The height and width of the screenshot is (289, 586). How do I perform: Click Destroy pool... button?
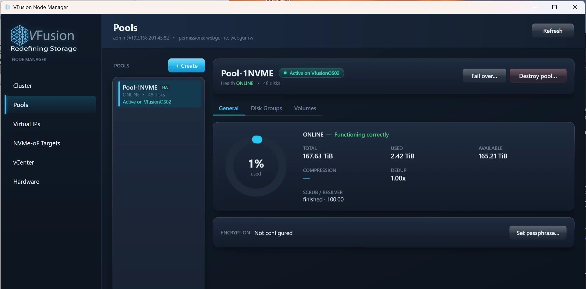click(538, 76)
